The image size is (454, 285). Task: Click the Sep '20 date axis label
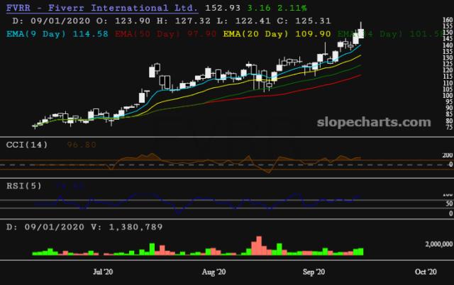[314, 272]
